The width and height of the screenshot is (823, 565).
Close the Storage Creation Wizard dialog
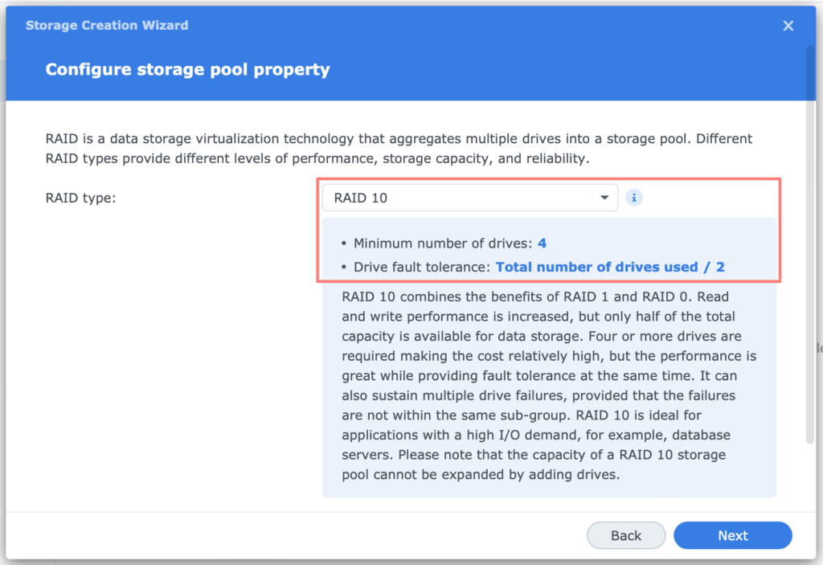pyautogui.click(x=788, y=25)
